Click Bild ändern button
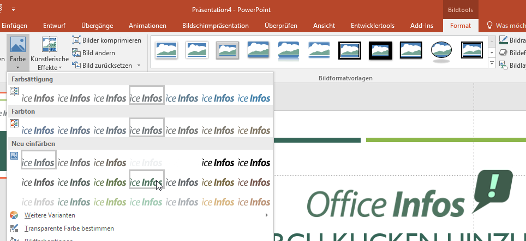The height and width of the screenshot is (241, 526). pyautogui.click(x=94, y=53)
